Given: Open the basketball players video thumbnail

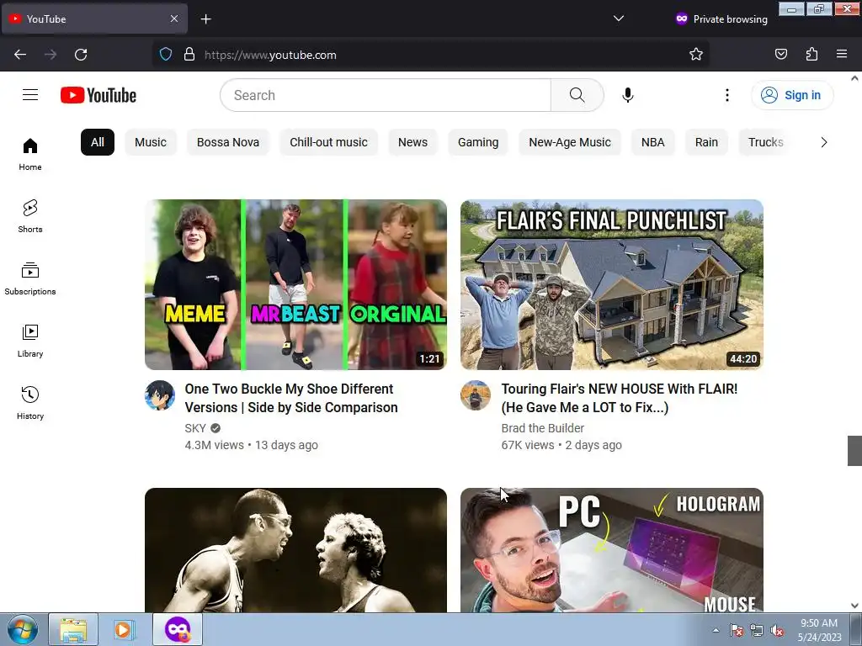Looking at the screenshot, I should tap(295, 550).
